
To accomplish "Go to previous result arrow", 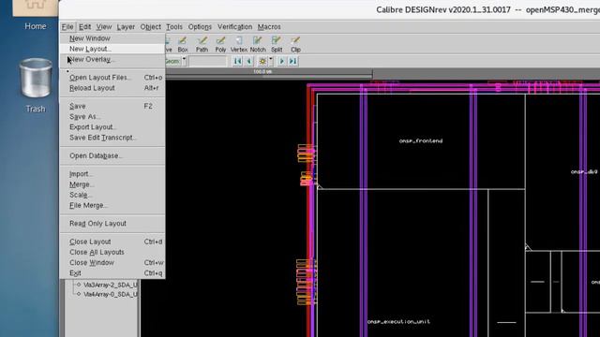I will point(248,61).
